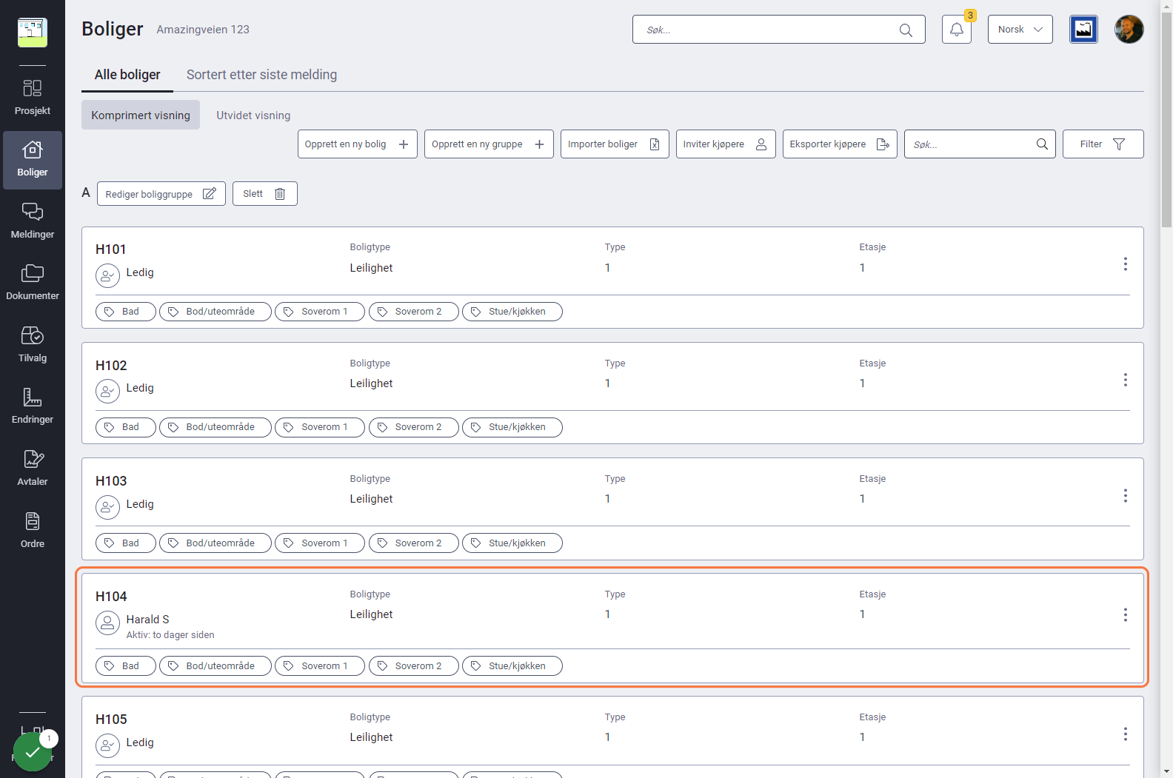Switch to Sortert etter siste melding tab
The width and height of the screenshot is (1173, 778).
coord(261,75)
